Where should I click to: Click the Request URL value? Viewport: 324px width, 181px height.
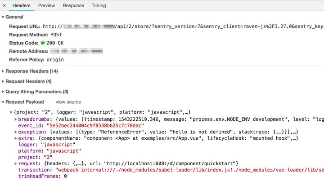[183, 26]
